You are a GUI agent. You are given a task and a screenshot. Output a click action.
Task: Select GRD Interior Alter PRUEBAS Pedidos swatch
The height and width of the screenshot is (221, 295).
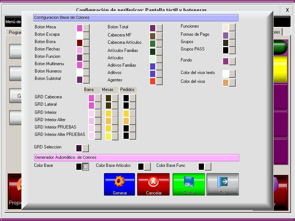coord(126,136)
